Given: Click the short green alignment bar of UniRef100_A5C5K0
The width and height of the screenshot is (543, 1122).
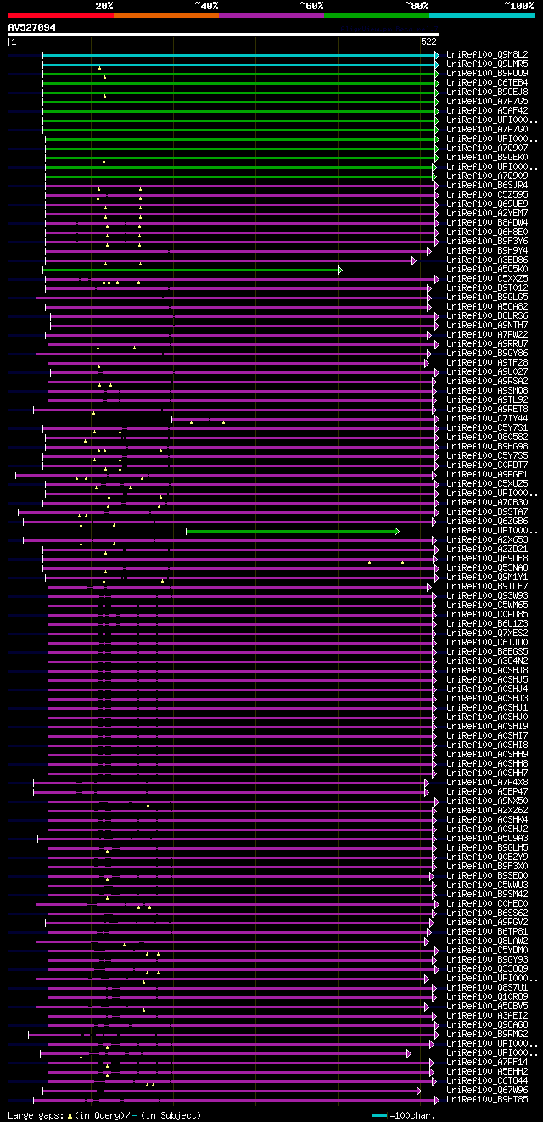Looking at the screenshot, I should [x=193, y=270].
